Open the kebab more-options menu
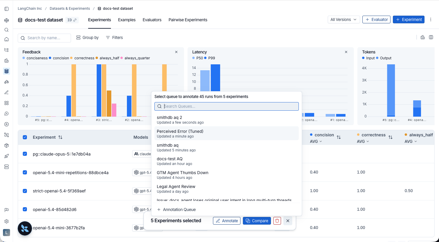Screen dimensions: 439x242 tap(431, 20)
